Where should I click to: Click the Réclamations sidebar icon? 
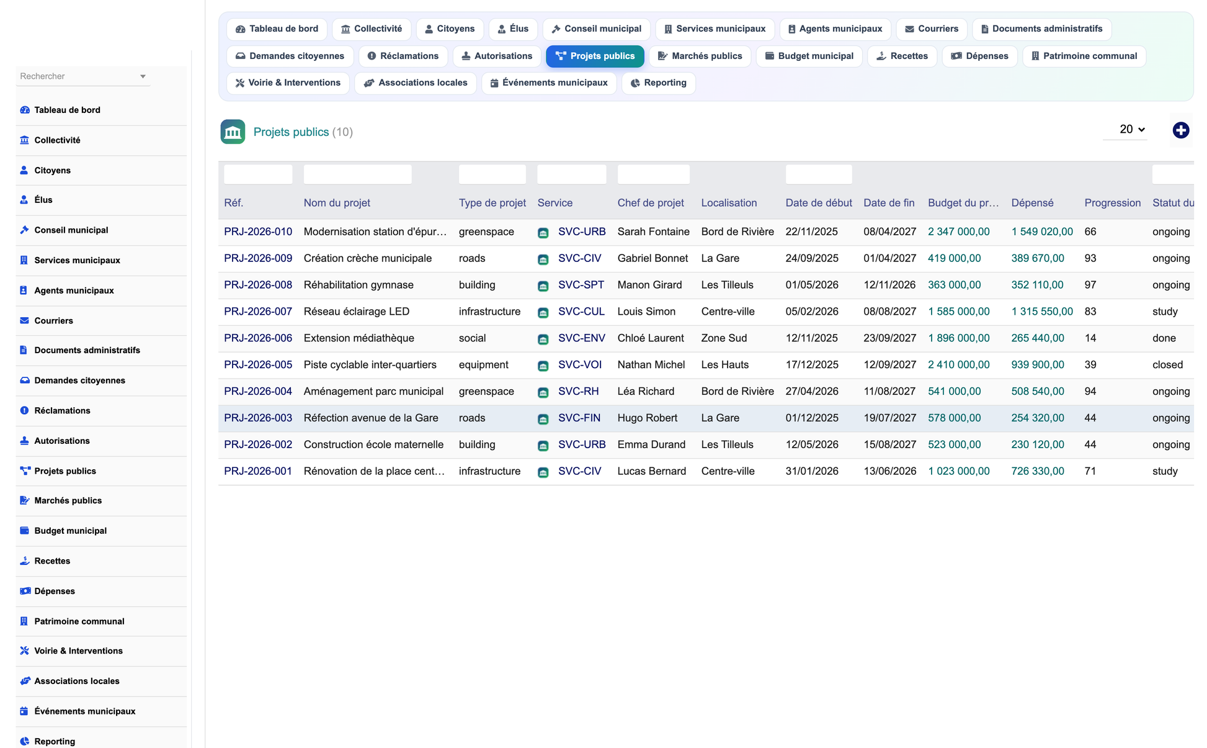pos(25,410)
